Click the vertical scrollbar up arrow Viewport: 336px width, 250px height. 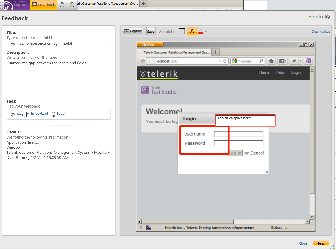coord(312,69)
